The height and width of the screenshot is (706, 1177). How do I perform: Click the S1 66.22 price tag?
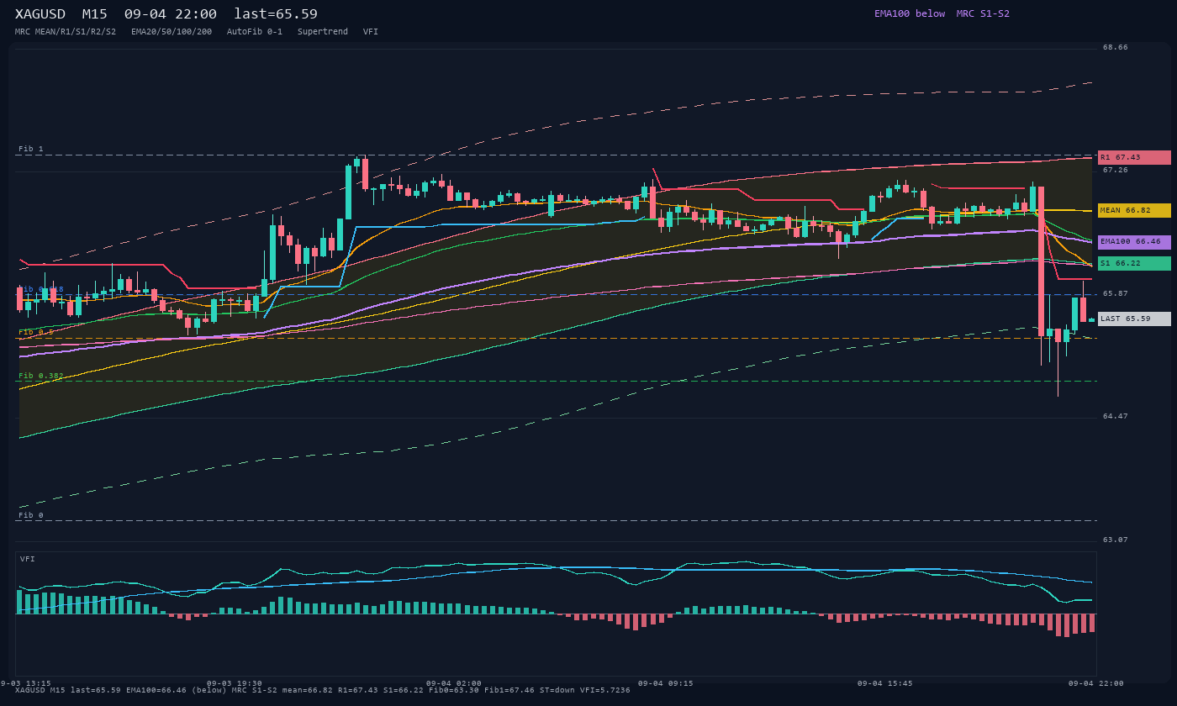tap(1134, 263)
